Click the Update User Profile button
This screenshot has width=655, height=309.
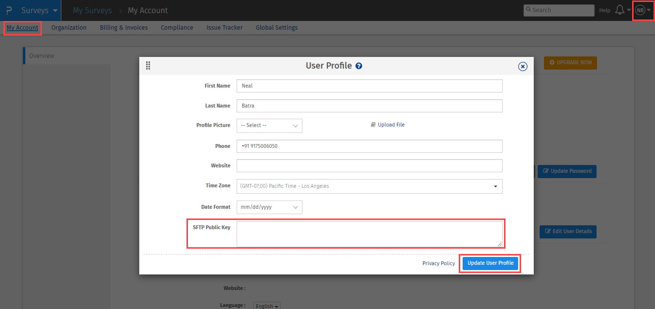point(490,263)
